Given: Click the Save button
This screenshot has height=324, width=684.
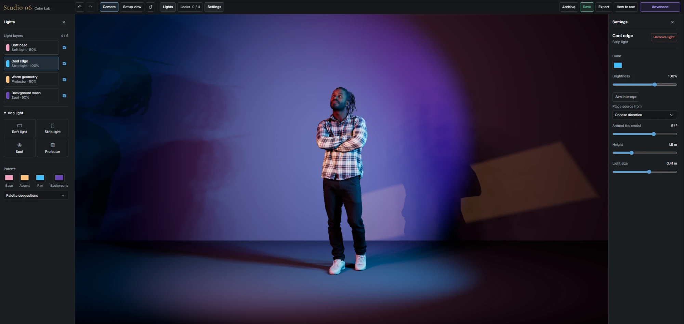Looking at the screenshot, I should coord(587,7).
